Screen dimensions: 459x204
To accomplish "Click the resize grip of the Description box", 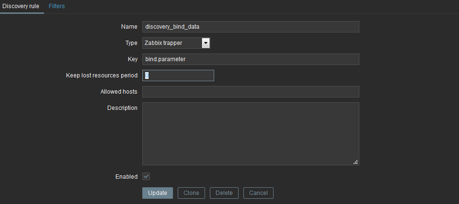I will [x=356, y=162].
